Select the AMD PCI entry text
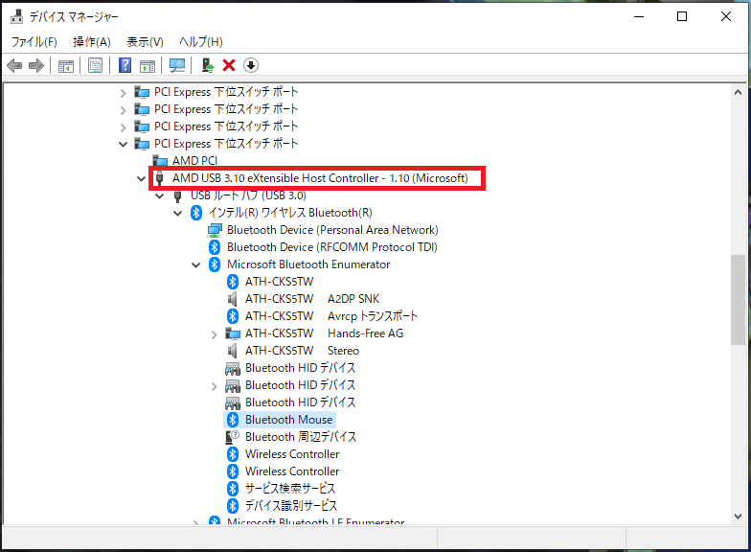 tap(195, 161)
